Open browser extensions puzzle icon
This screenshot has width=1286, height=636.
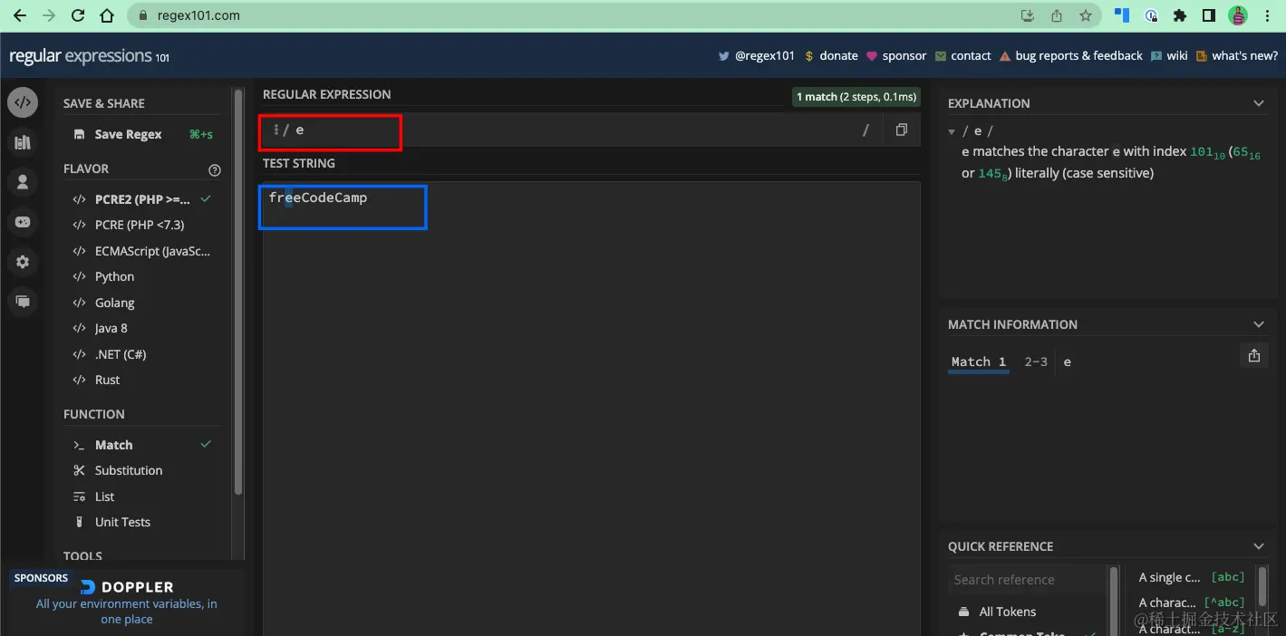click(1180, 15)
